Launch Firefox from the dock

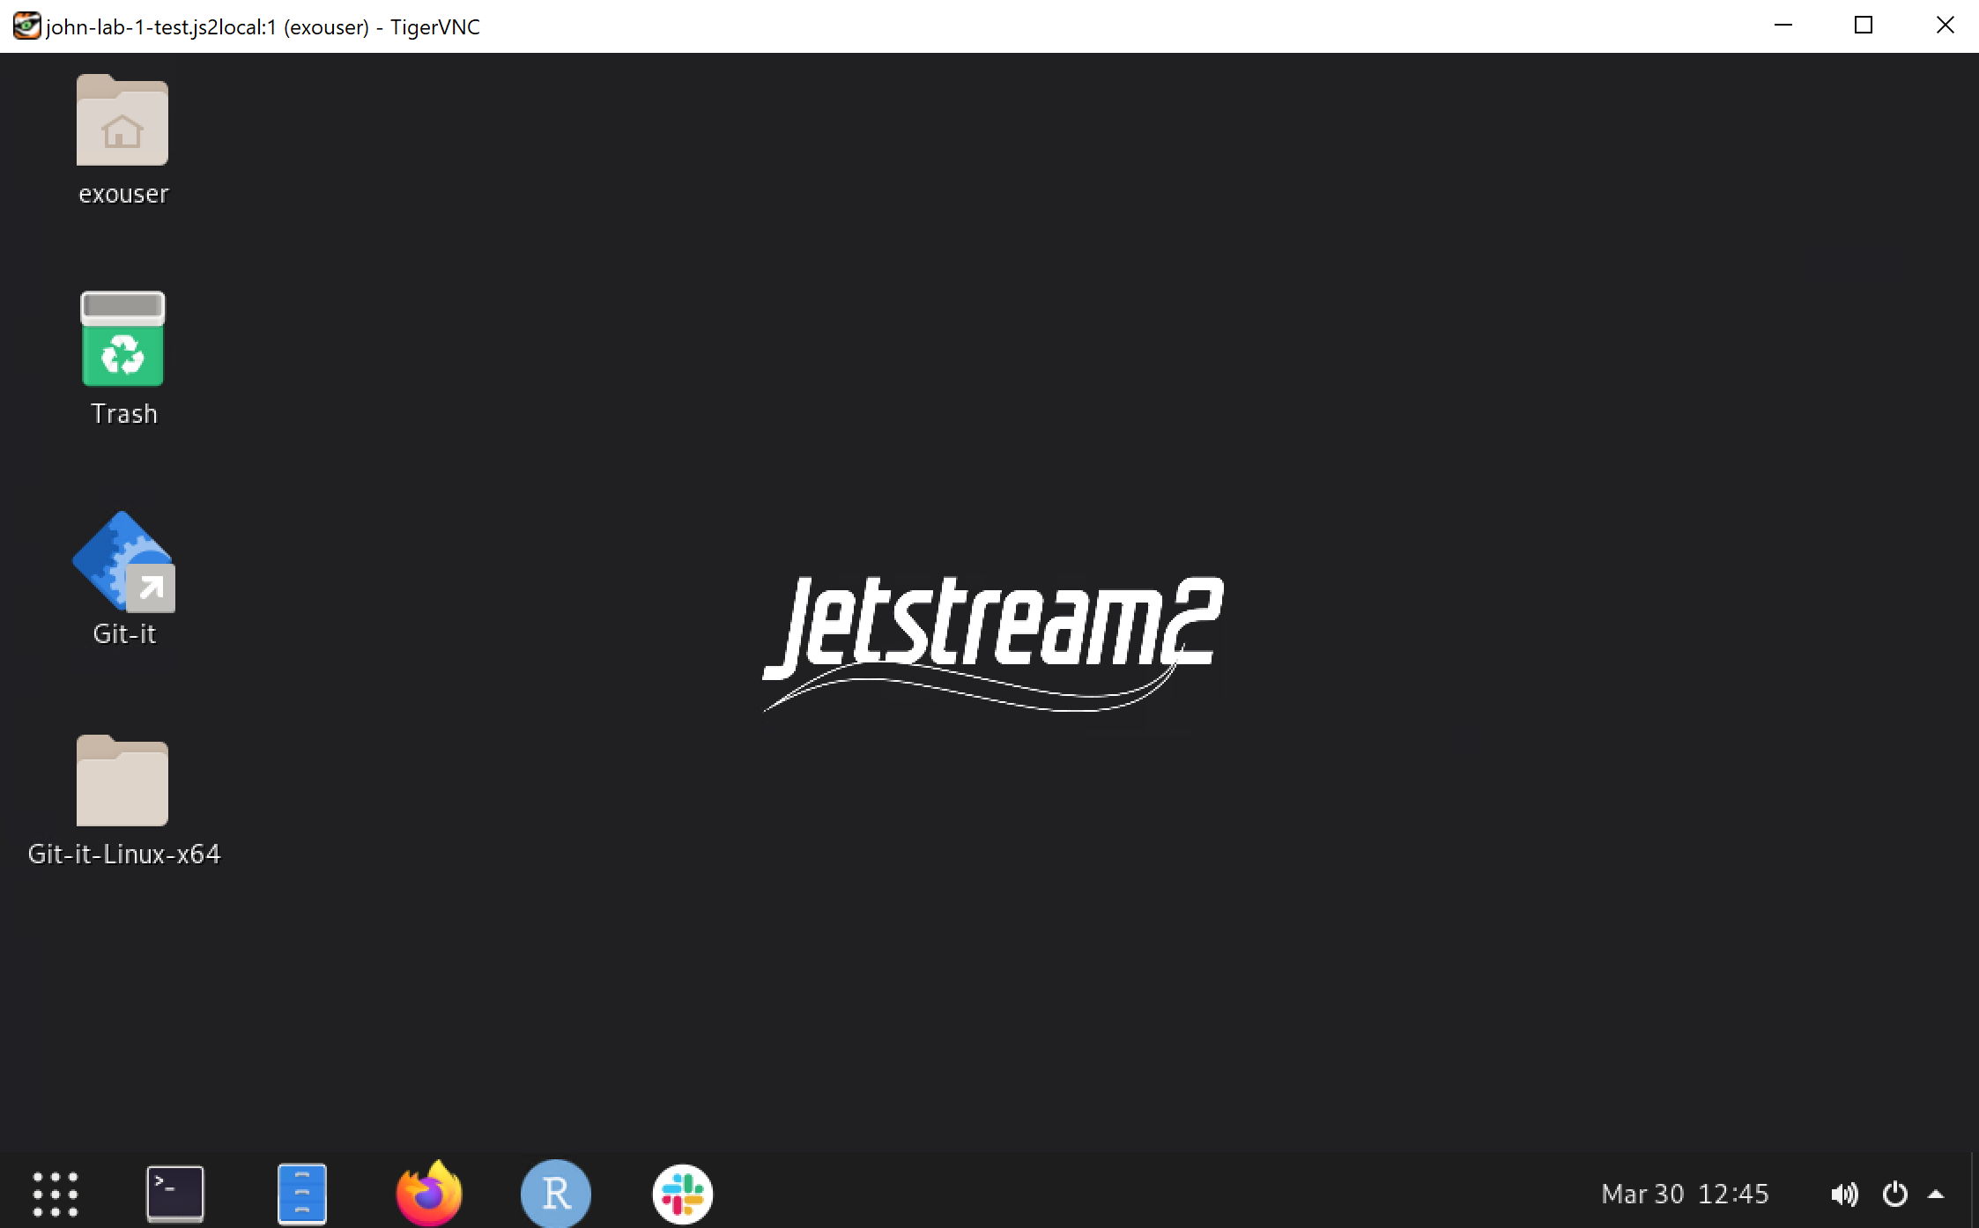point(429,1193)
